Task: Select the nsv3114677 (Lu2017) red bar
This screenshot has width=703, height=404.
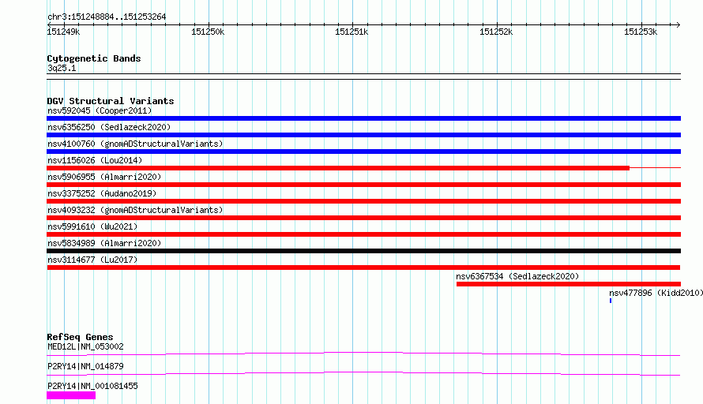Action: click(363, 267)
